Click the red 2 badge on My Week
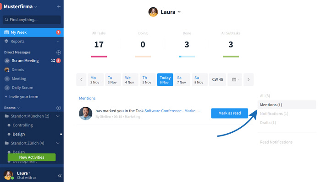Screen dimensions: 321x182 (58, 32)
